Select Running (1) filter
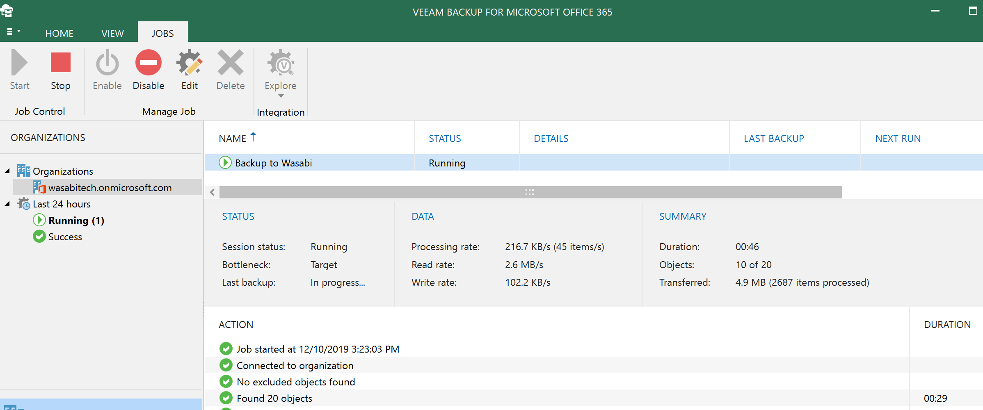Viewport: 983px width, 410px height. pyautogui.click(x=76, y=220)
